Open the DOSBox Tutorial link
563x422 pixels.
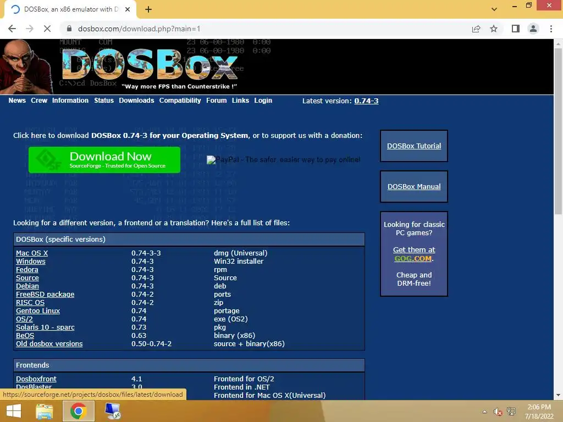click(x=414, y=146)
